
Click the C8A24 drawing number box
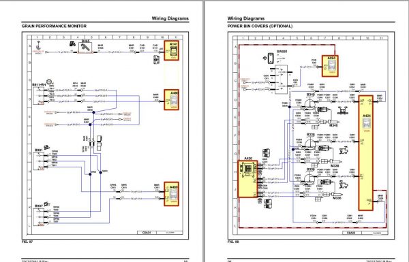[147, 233]
